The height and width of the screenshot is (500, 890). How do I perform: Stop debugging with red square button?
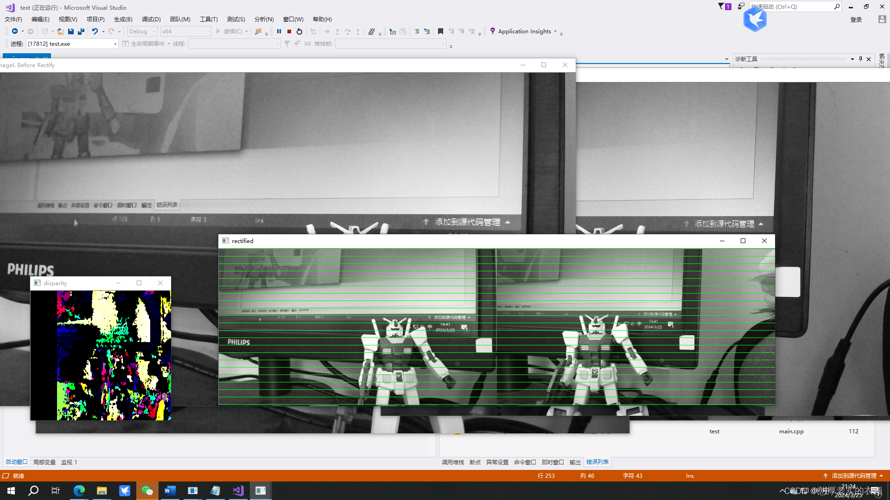[289, 31]
